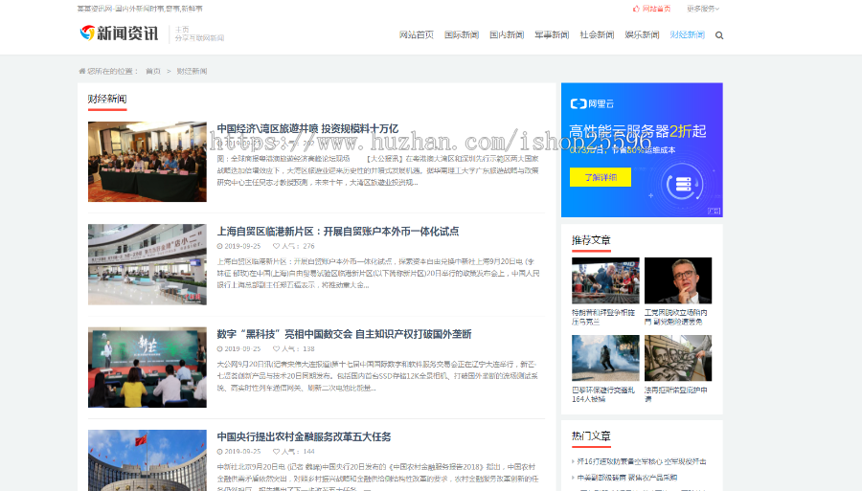Image resolution: width=862 pixels, height=491 pixels.
Task: Click the heart popularity icon showing 138
Action: pyautogui.click(x=276, y=349)
